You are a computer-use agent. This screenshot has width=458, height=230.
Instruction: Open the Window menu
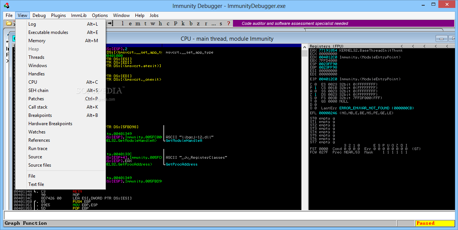click(121, 15)
